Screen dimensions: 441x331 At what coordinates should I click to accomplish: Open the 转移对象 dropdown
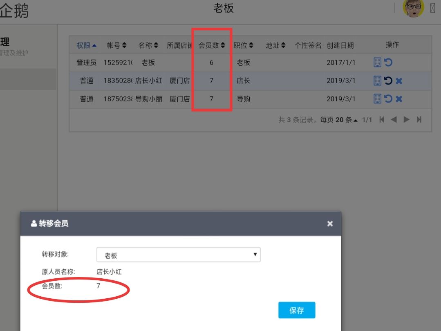(x=178, y=255)
